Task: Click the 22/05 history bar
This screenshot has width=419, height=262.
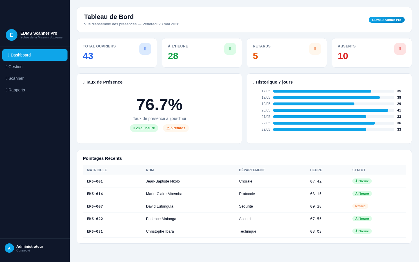Action: click(334, 123)
